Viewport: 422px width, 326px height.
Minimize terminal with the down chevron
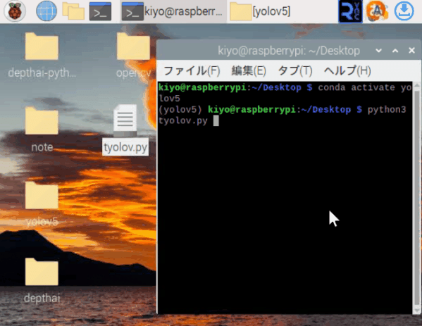coord(378,51)
